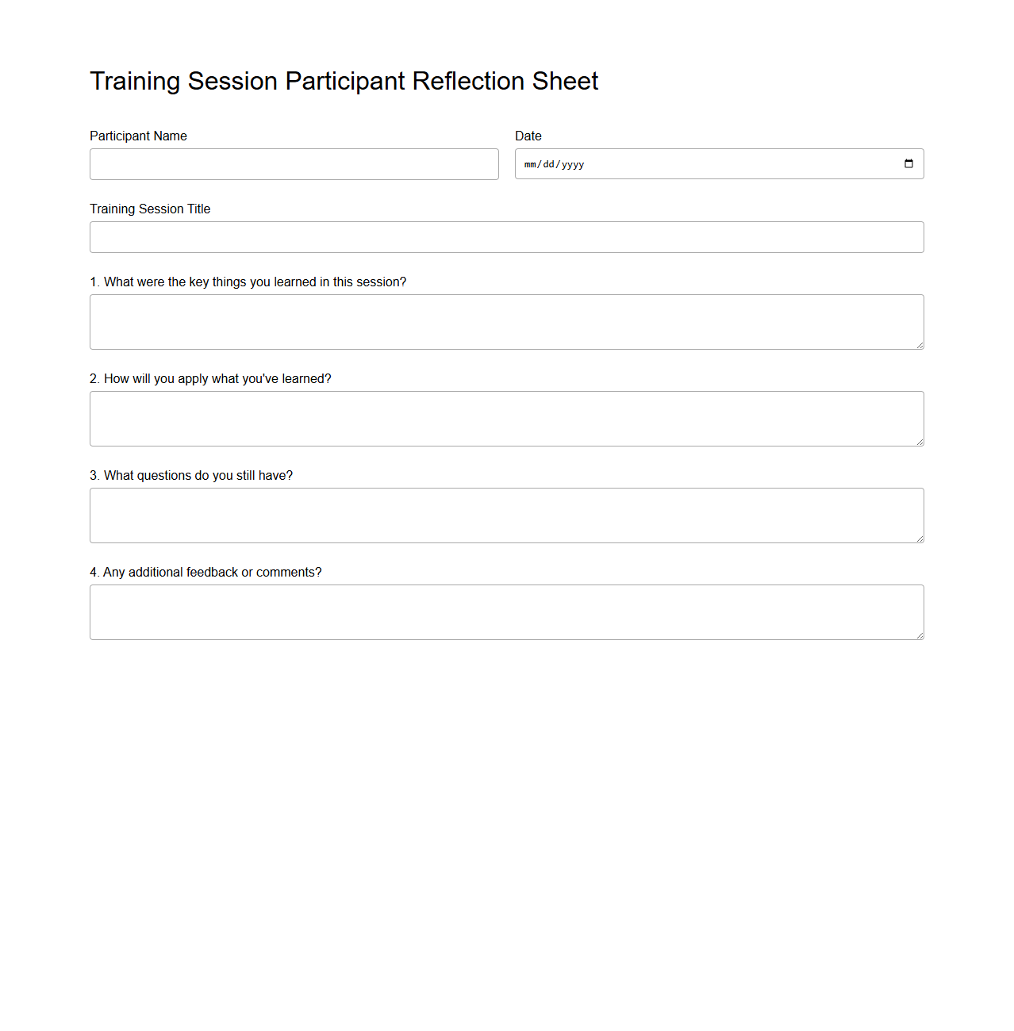This screenshot has height=1031, width=1014.
Task: Click the resize handle of feedback textarea
Action: pos(920,634)
